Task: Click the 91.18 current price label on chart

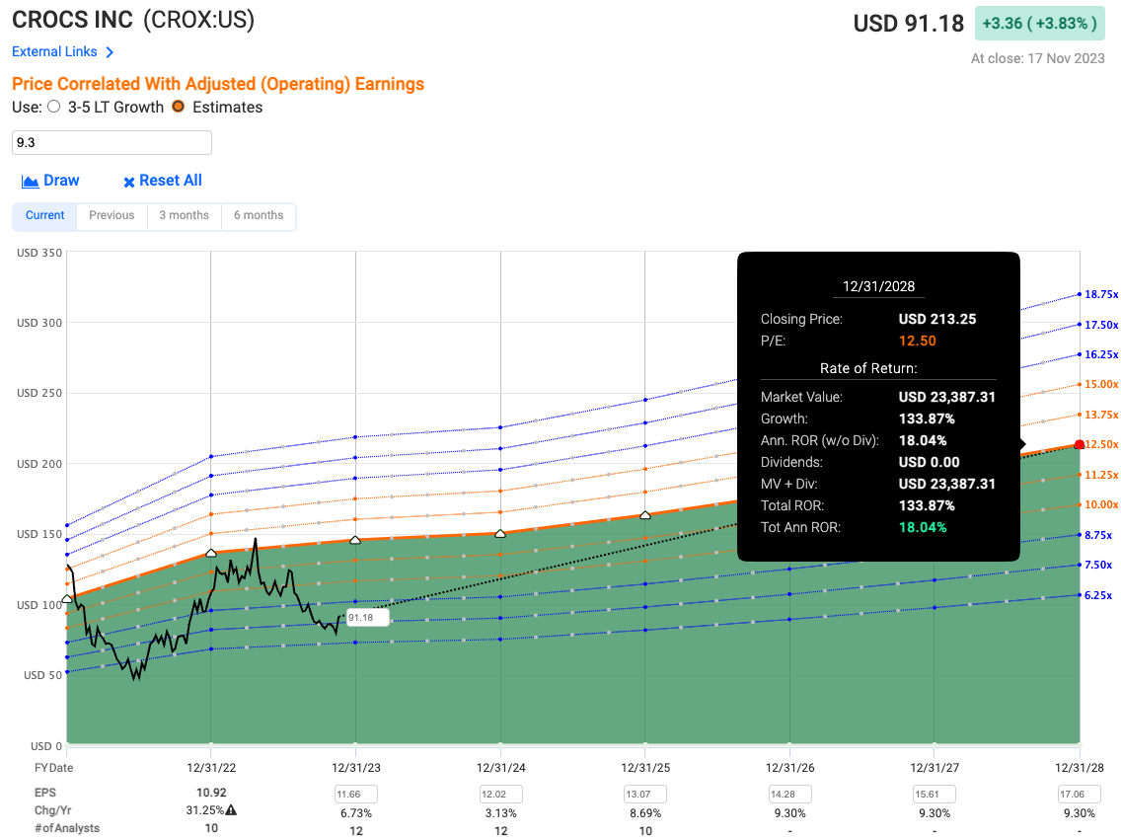Action: pos(367,617)
